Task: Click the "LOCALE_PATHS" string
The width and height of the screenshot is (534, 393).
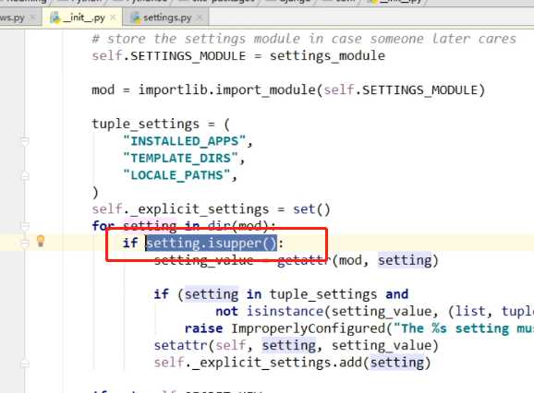Action: tap(176, 175)
